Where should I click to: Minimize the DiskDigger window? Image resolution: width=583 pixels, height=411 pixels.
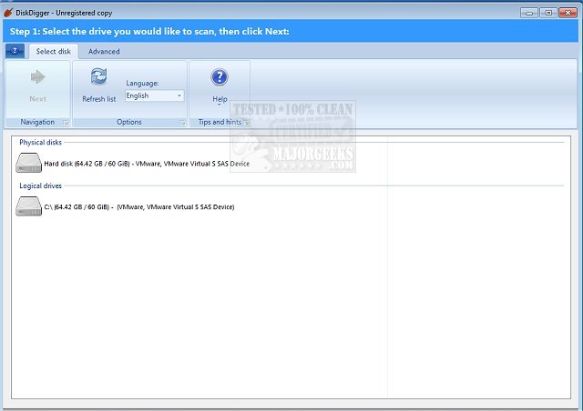point(529,12)
